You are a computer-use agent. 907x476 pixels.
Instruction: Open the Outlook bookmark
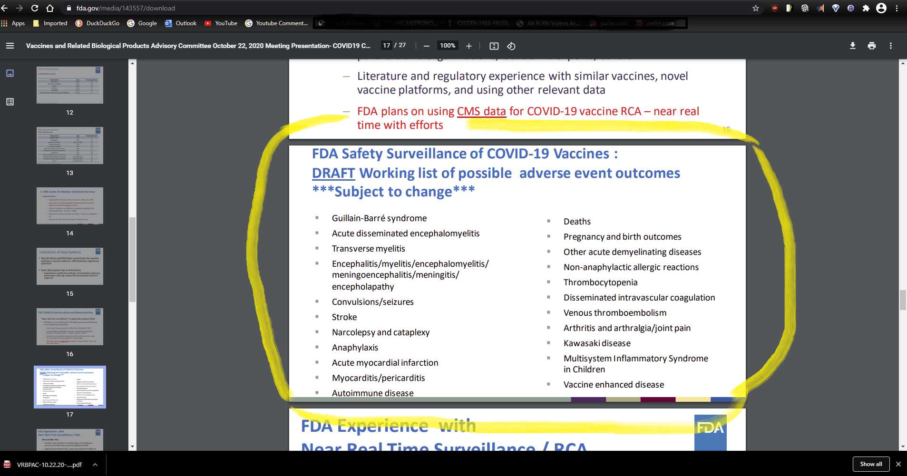181,23
